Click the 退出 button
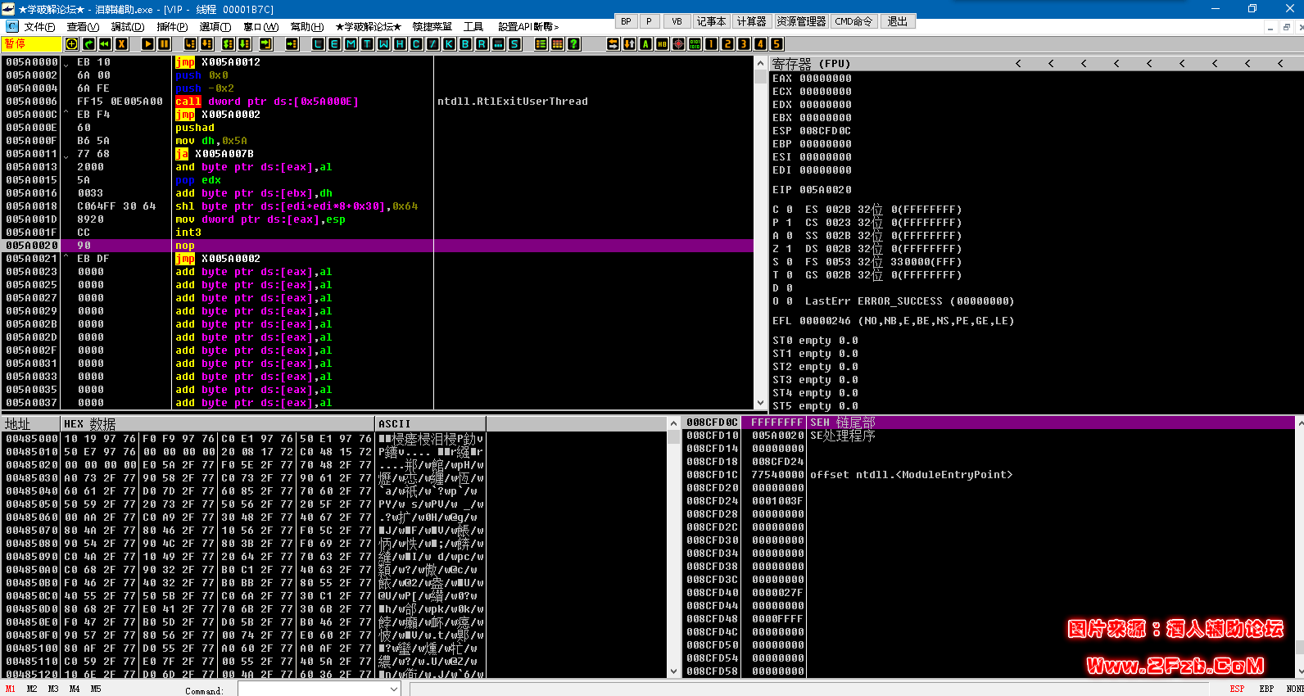Screen dimensions: 1304x696 point(898,21)
